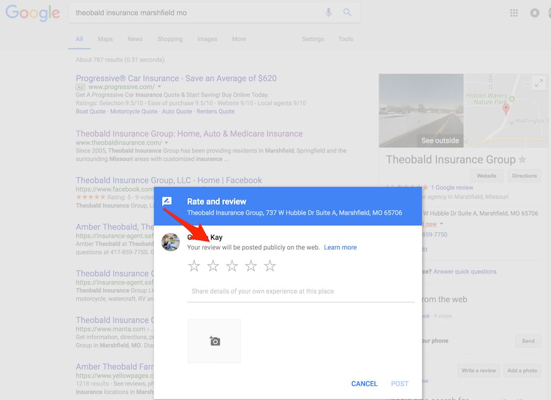Click the microphone voice search icon
Image resolution: width=551 pixels, height=400 pixels.
pyautogui.click(x=328, y=13)
